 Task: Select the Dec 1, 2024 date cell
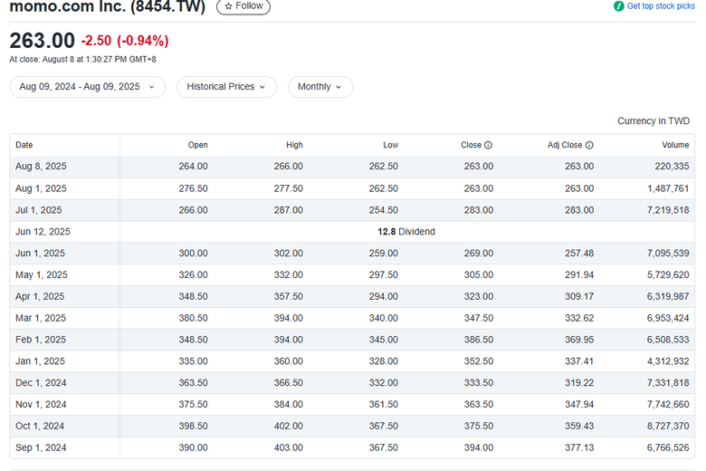point(41,383)
